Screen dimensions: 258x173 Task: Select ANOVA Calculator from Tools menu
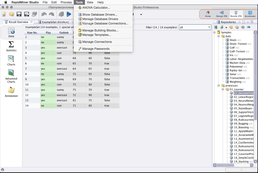pyautogui.click(x=103, y=8)
